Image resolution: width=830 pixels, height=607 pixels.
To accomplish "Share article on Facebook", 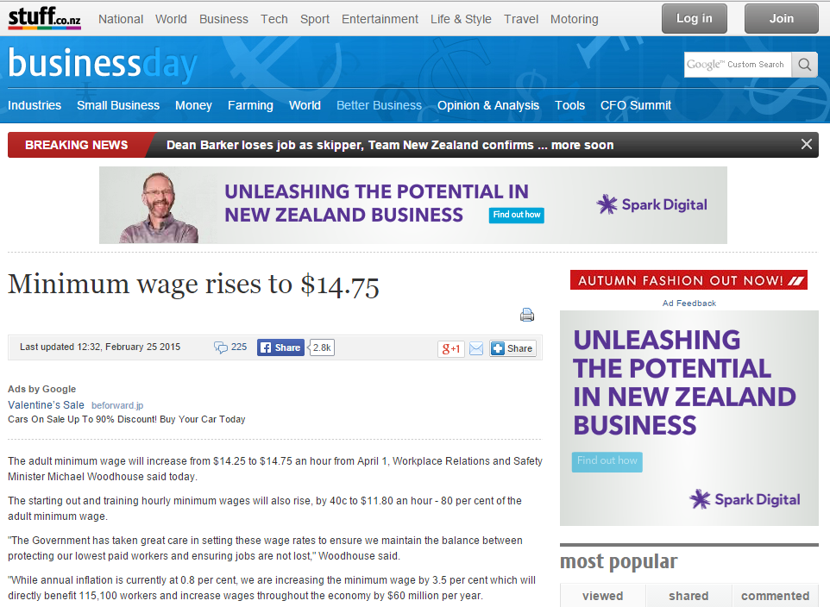I will [280, 347].
